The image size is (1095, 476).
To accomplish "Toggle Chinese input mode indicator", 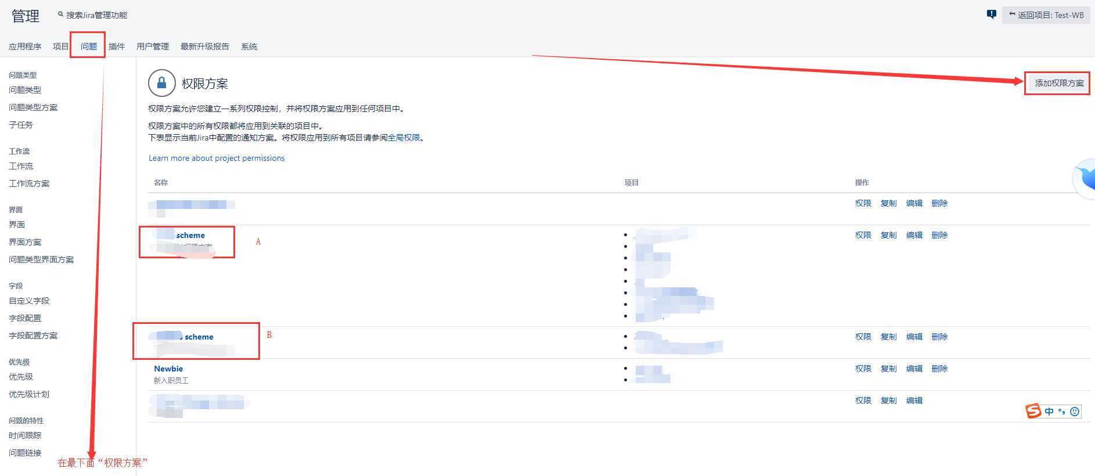I will (1049, 412).
